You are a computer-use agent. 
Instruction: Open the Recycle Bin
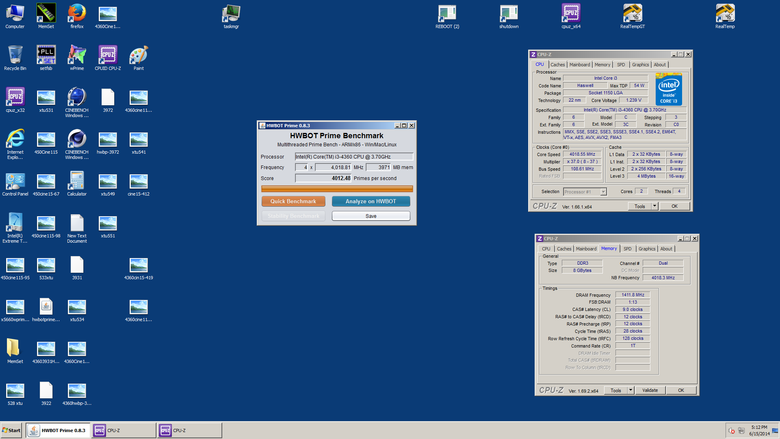point(15,58)
